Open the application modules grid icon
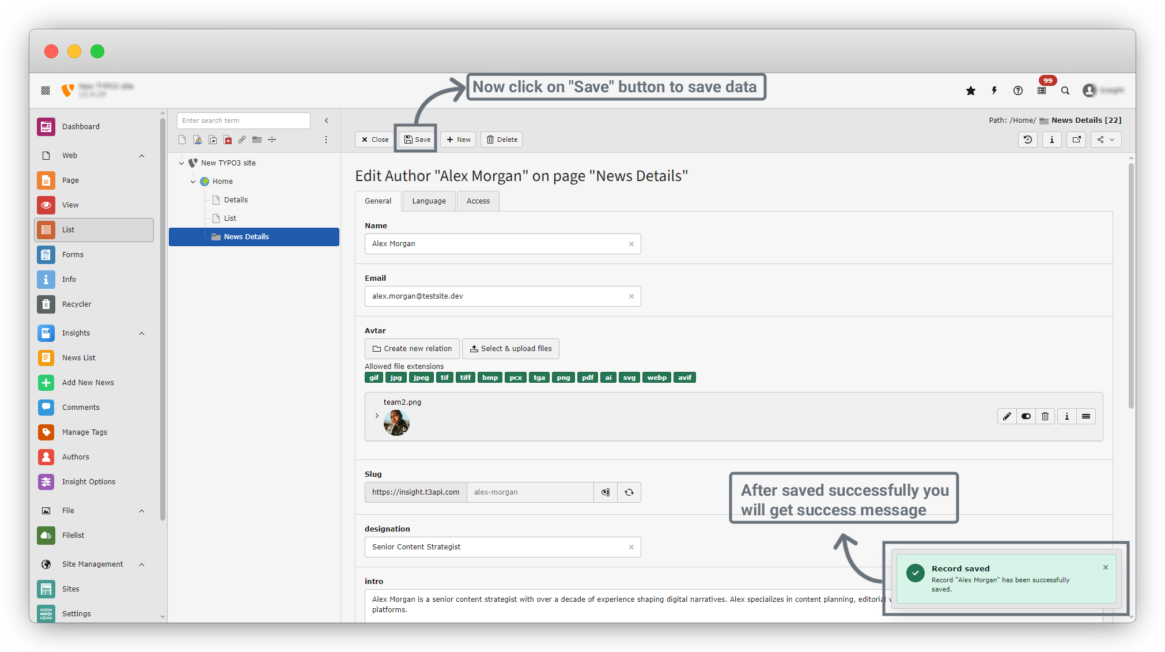The width and height of the screenshot is (1165, 652). pyautogui.click(x=46, y=91)
